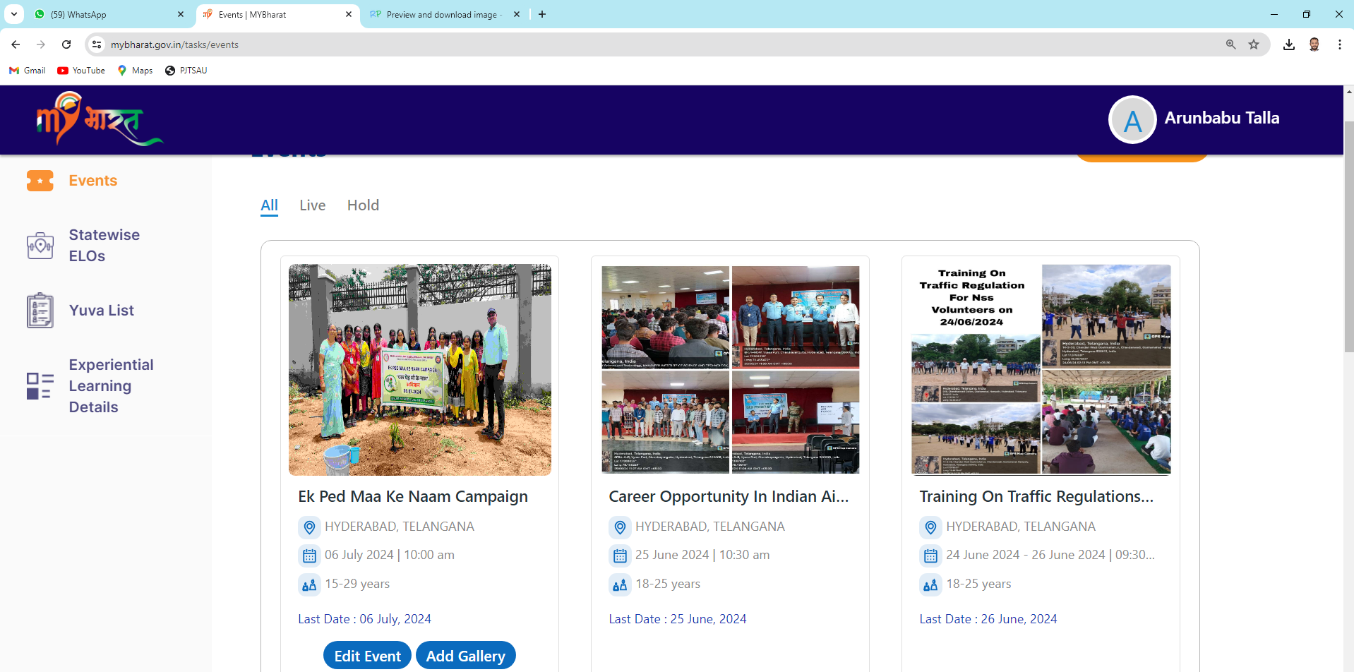This screenshot has height=672, width=1354.
Task: Click calendar icon beside 25 June 2024
Action: (x=620, y=556)
